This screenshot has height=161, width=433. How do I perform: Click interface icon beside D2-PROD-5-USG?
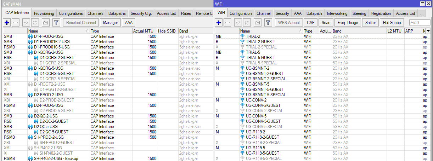tap(30, 105)
